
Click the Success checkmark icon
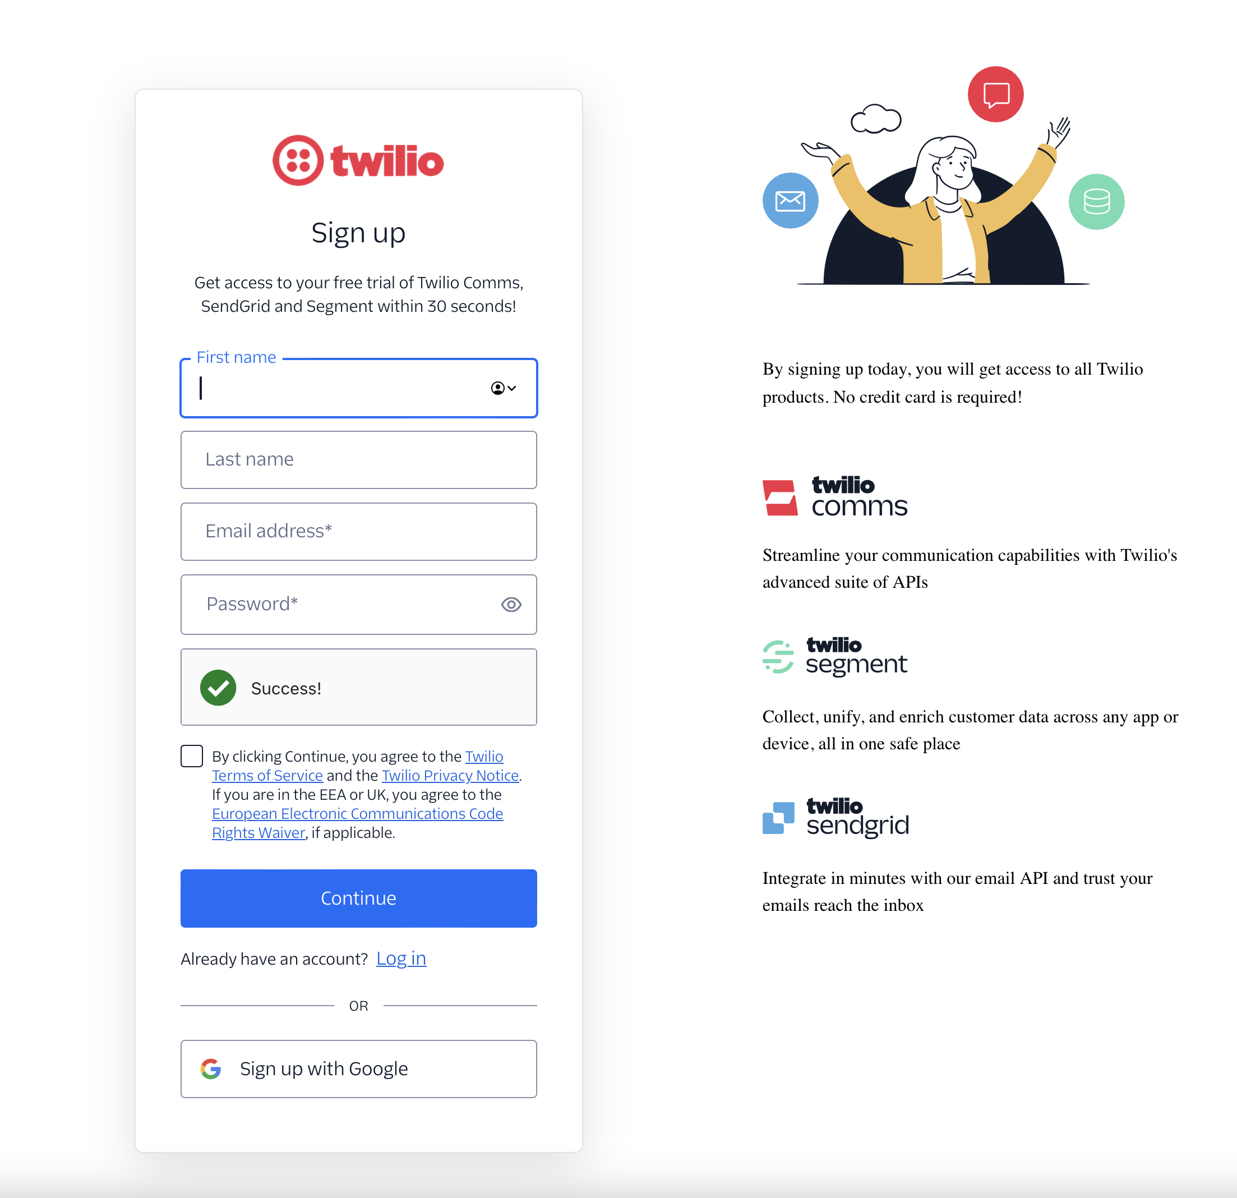coord(218,688)
